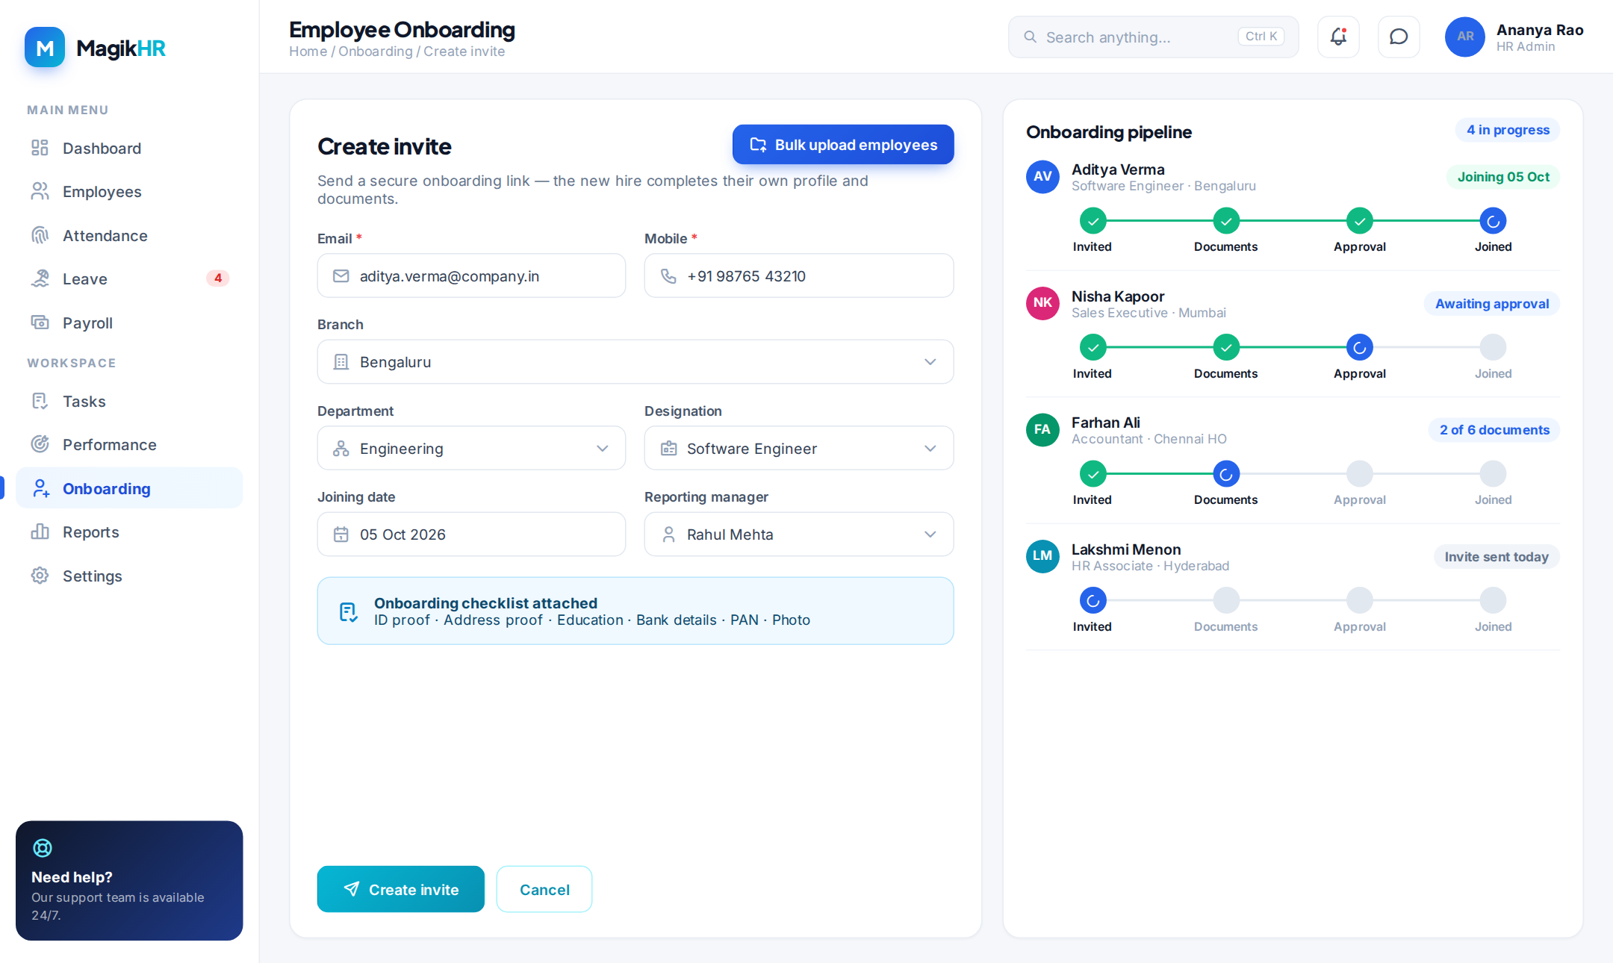Select Payroll in the sidebar
The image size is (1613, 963).
pyautogui.click(x=129, y=323)
